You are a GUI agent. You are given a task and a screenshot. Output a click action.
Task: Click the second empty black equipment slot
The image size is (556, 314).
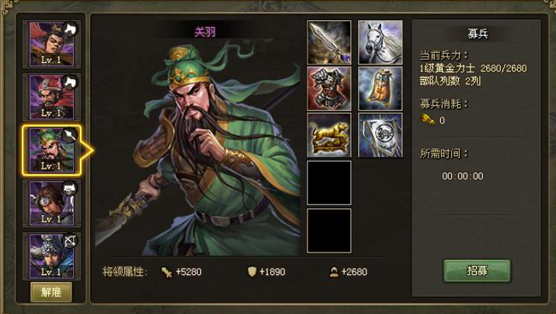(x=329, y=231)
